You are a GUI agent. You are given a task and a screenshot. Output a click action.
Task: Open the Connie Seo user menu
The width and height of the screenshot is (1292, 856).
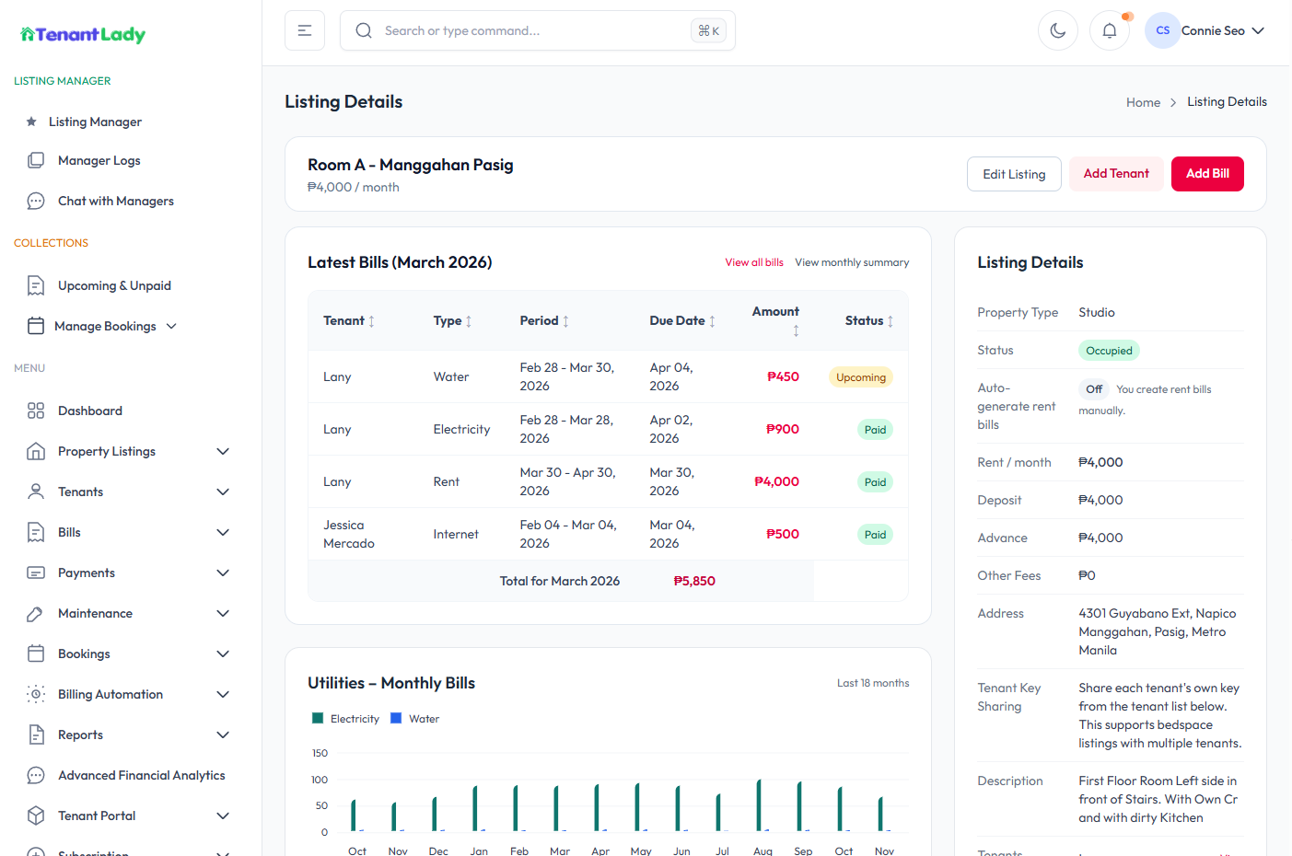[x=1206, y=30]
